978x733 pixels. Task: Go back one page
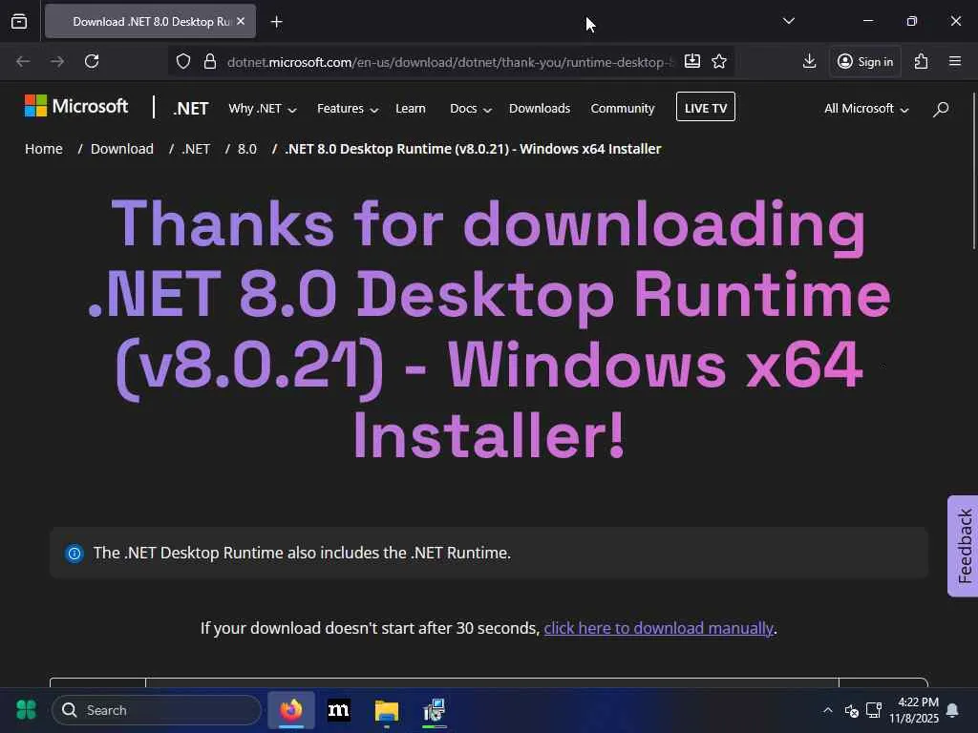(x=23, y=61)
